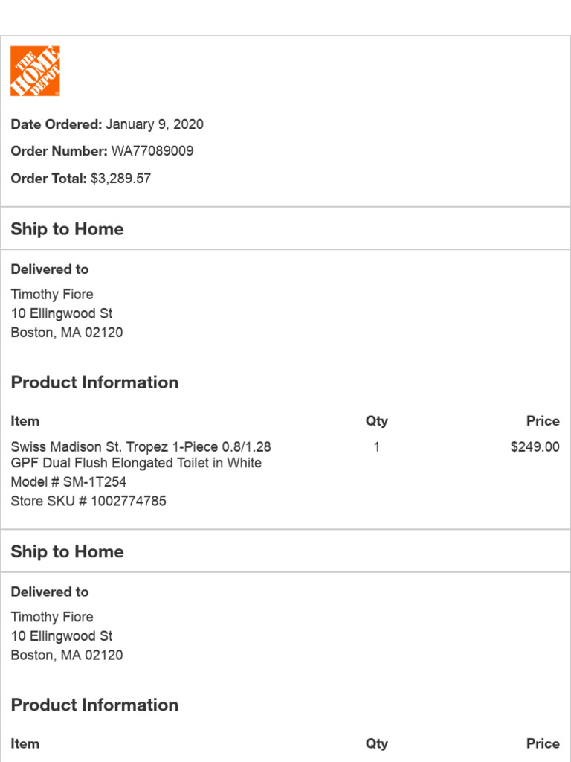Click the first Ship to Home heading

[x=67, y=229]
